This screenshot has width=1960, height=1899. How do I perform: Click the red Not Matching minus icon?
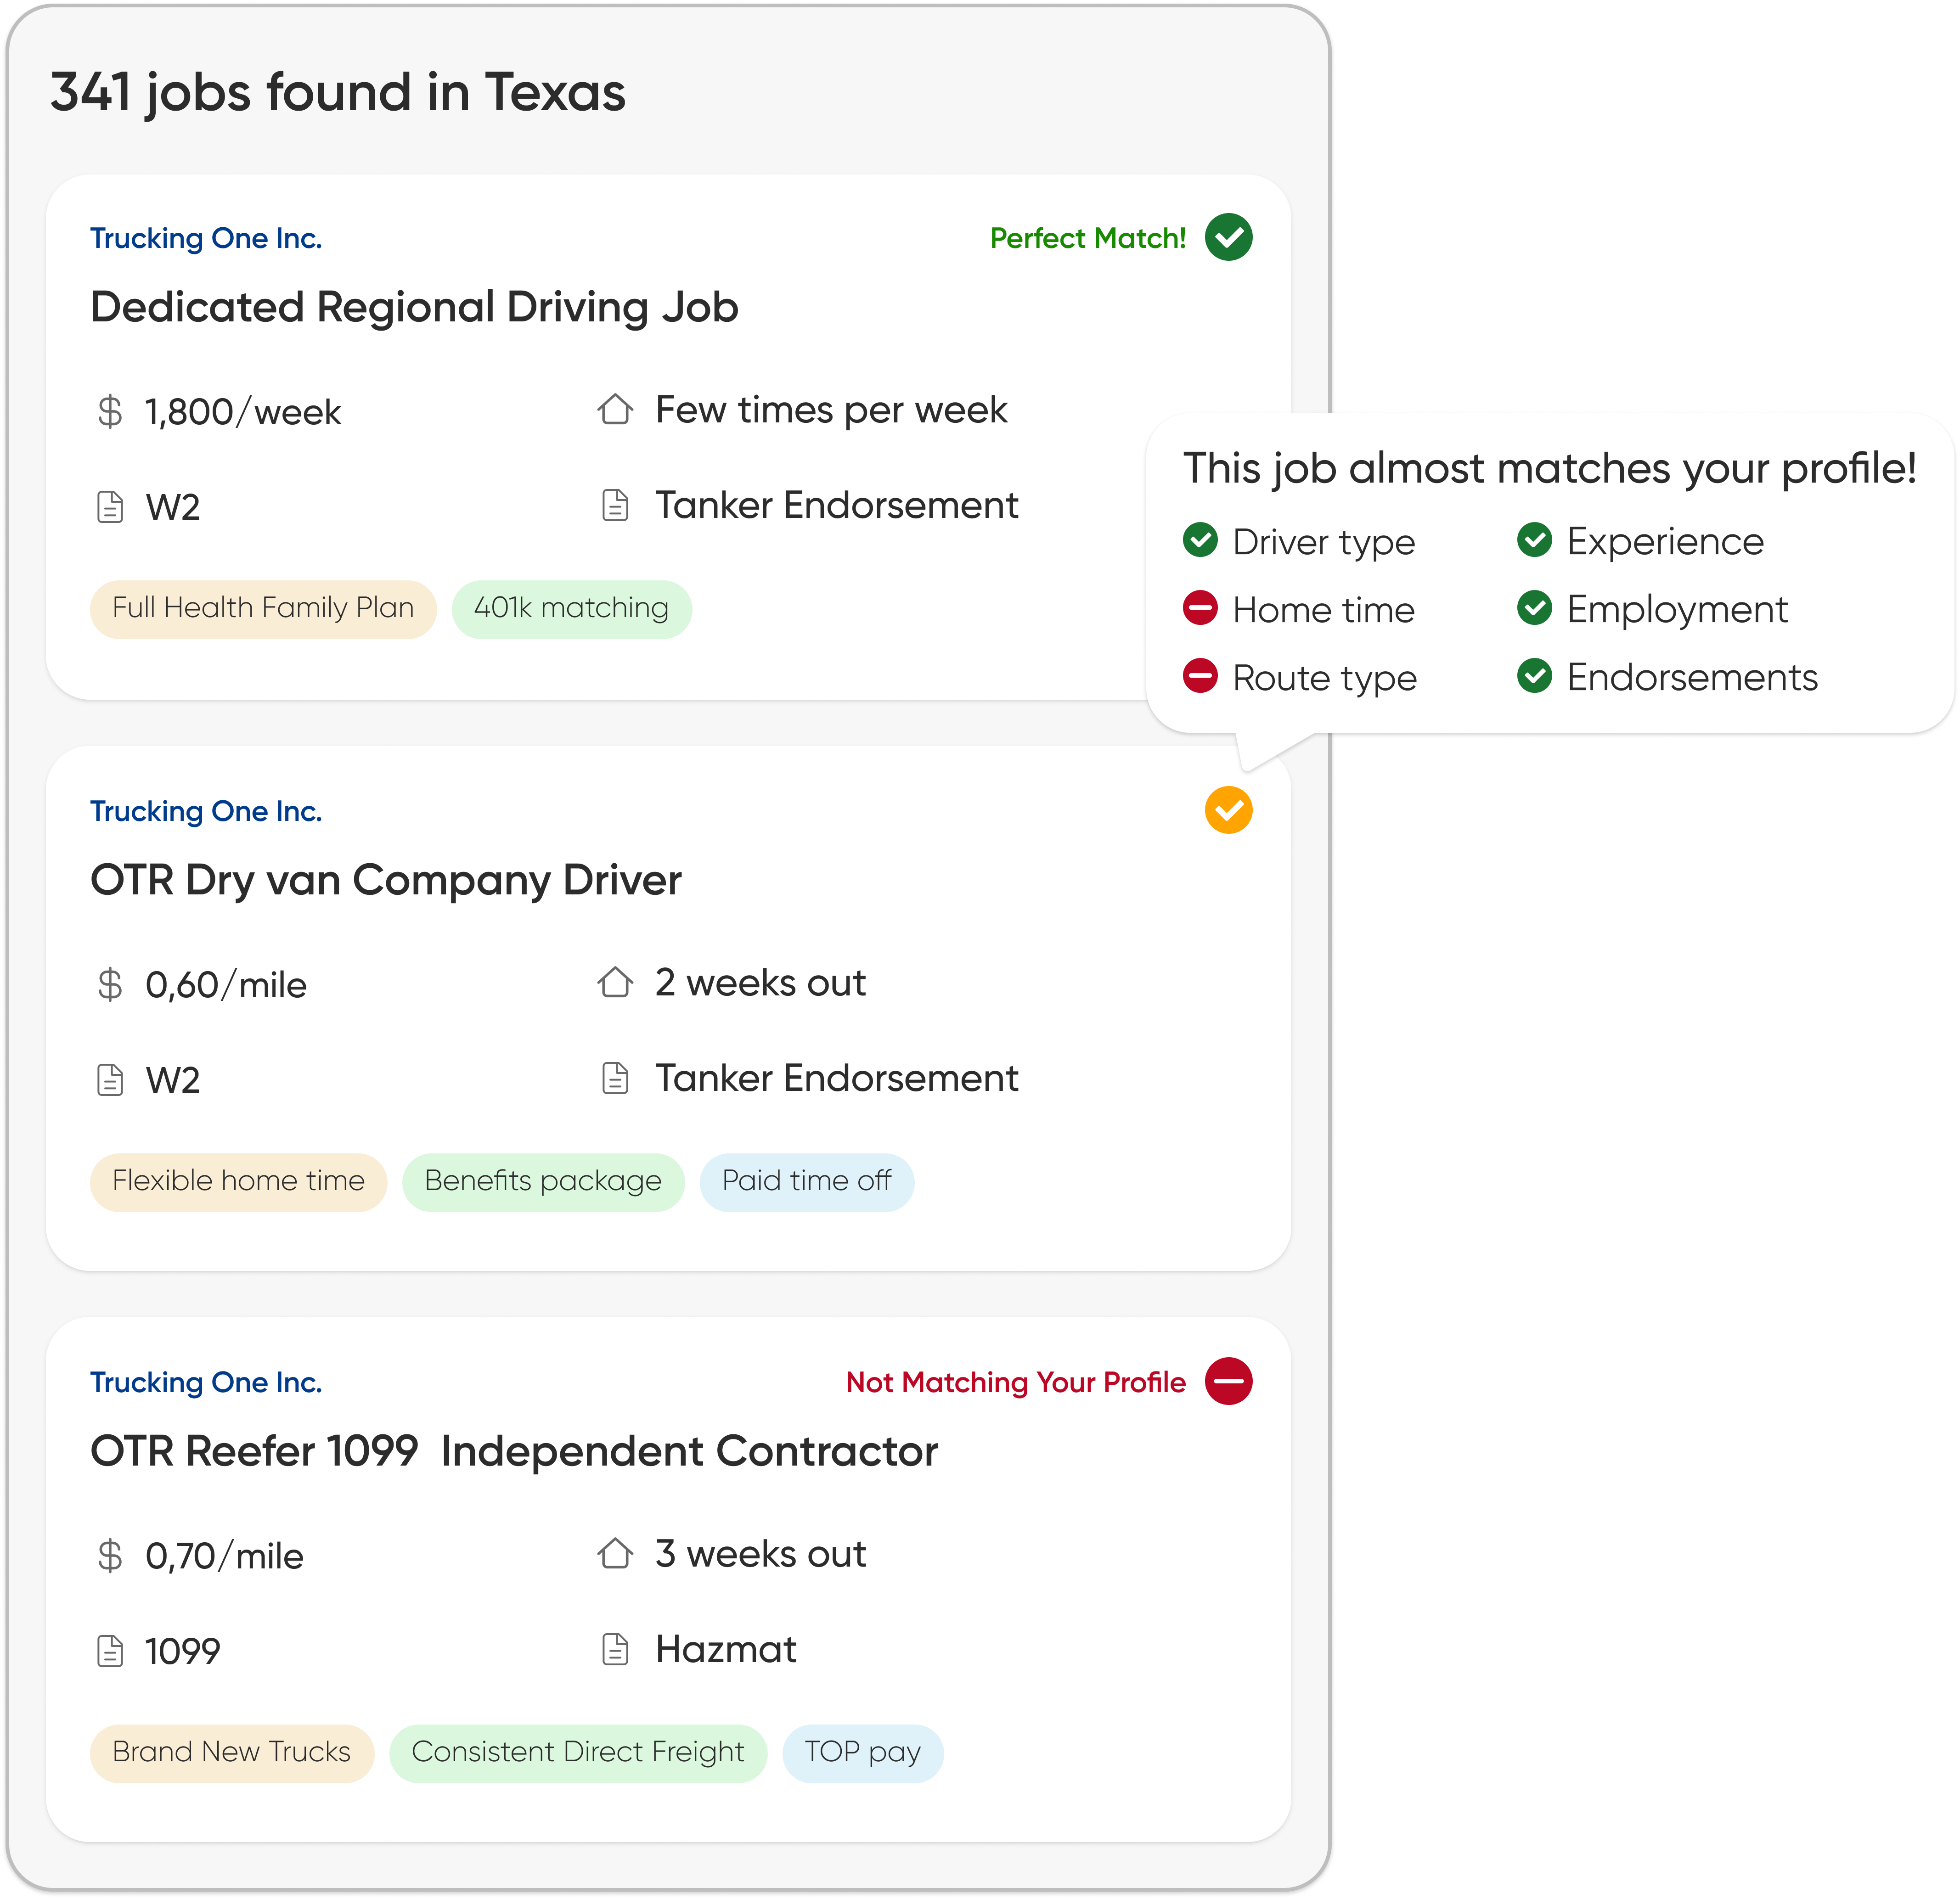click(1228, 1381)
